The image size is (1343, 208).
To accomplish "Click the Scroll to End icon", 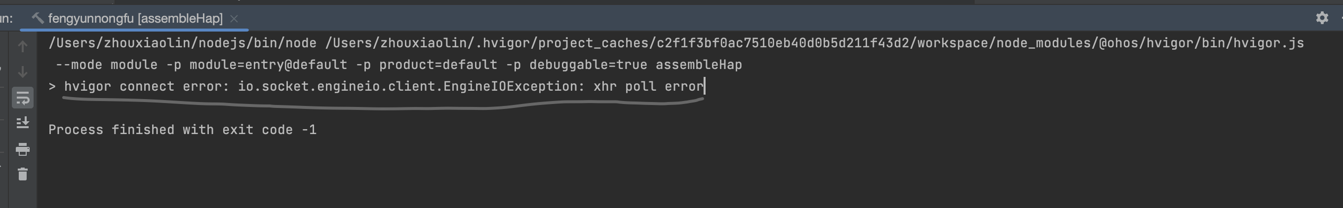I will click(x=22, y=123).
